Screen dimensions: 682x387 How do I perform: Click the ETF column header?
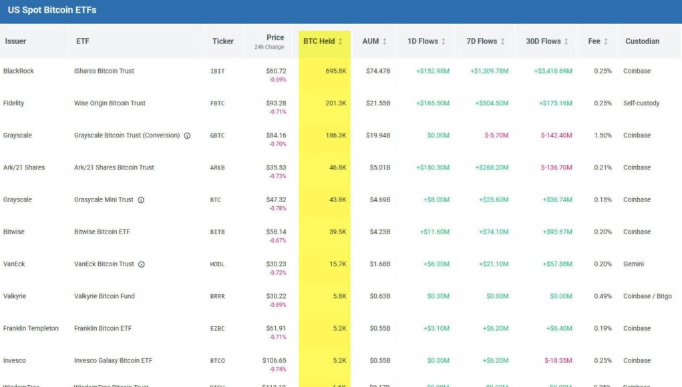pyautogui.click(x=83, y=41)
